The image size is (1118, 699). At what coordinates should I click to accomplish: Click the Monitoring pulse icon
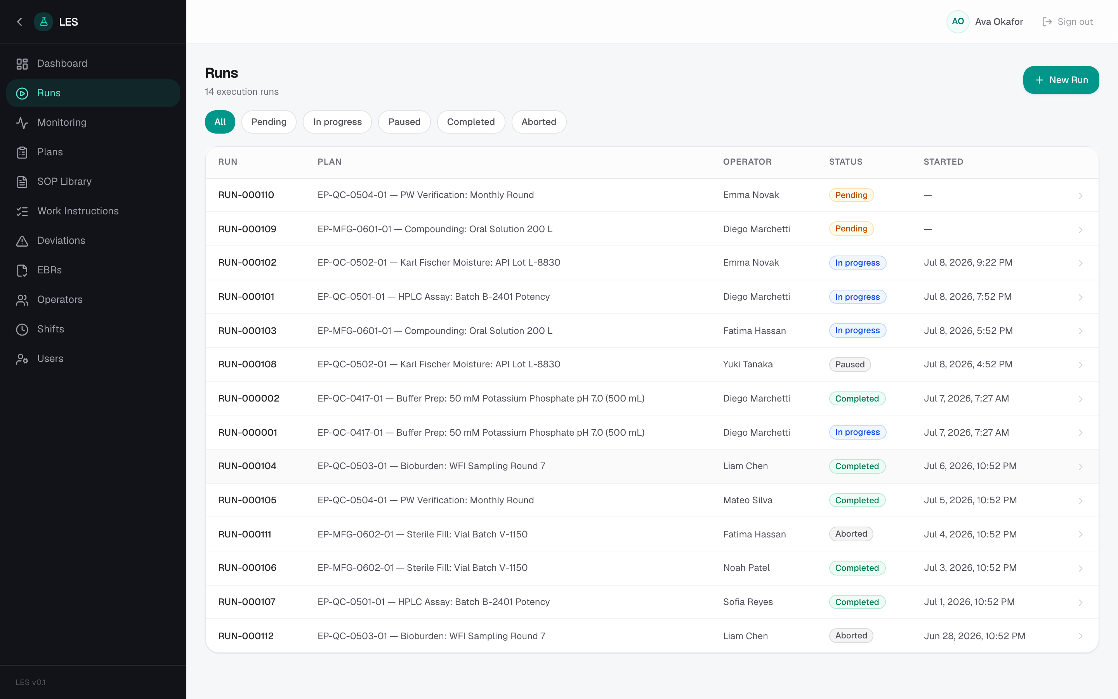(x=22, y=122)
